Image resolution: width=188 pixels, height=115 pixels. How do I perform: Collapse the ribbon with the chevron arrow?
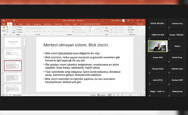pos(144,35)
